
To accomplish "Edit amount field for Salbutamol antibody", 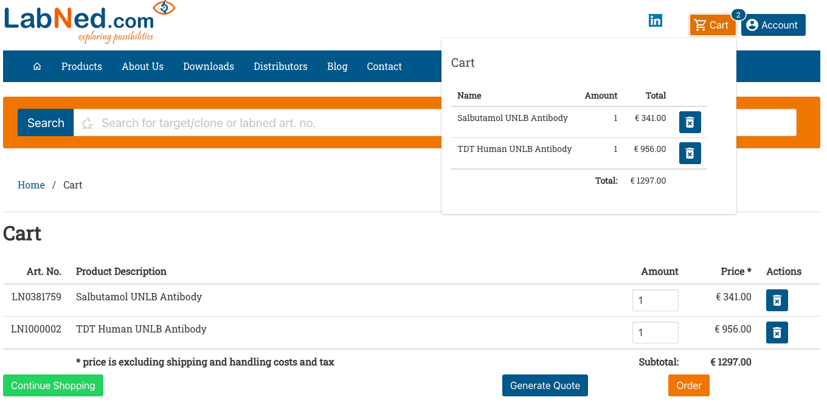I will (655, 300).
